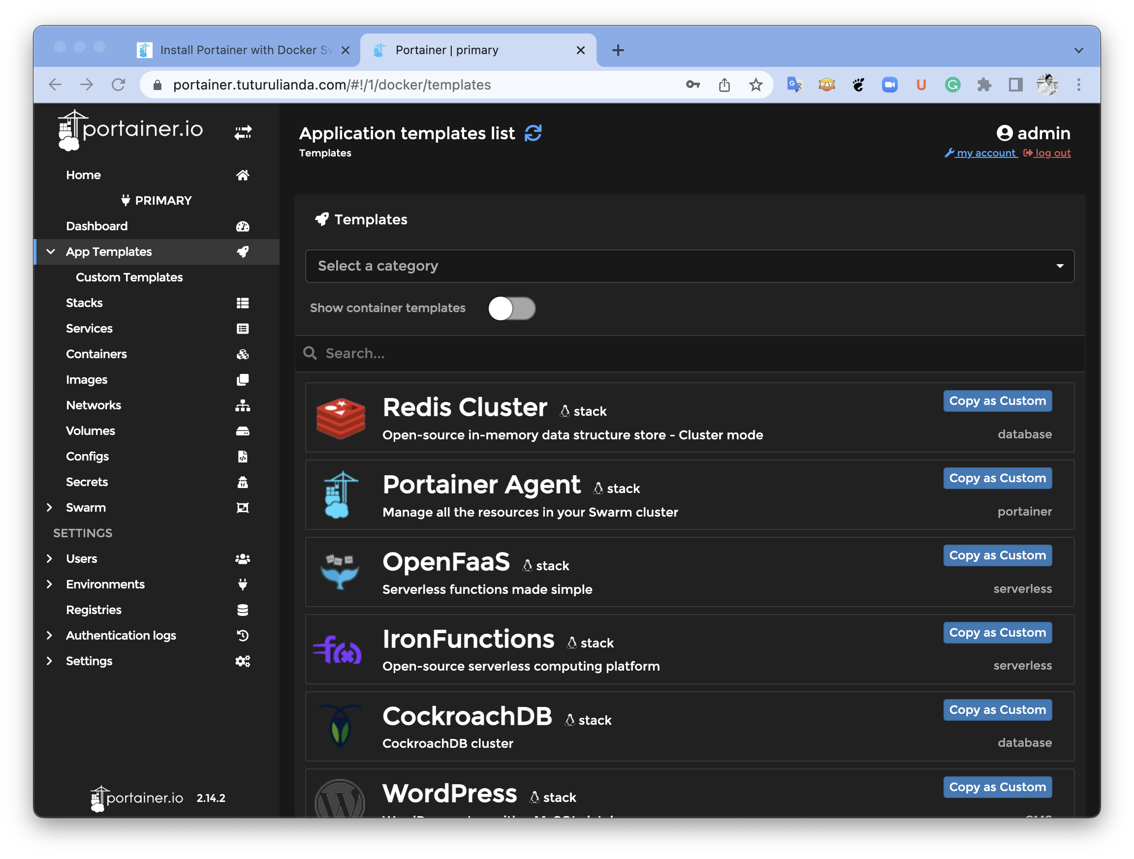Viewport: 1134px width, 859px height.
Task: Click the Home house icon in sidebar
Action: click(x=243, y=175)
